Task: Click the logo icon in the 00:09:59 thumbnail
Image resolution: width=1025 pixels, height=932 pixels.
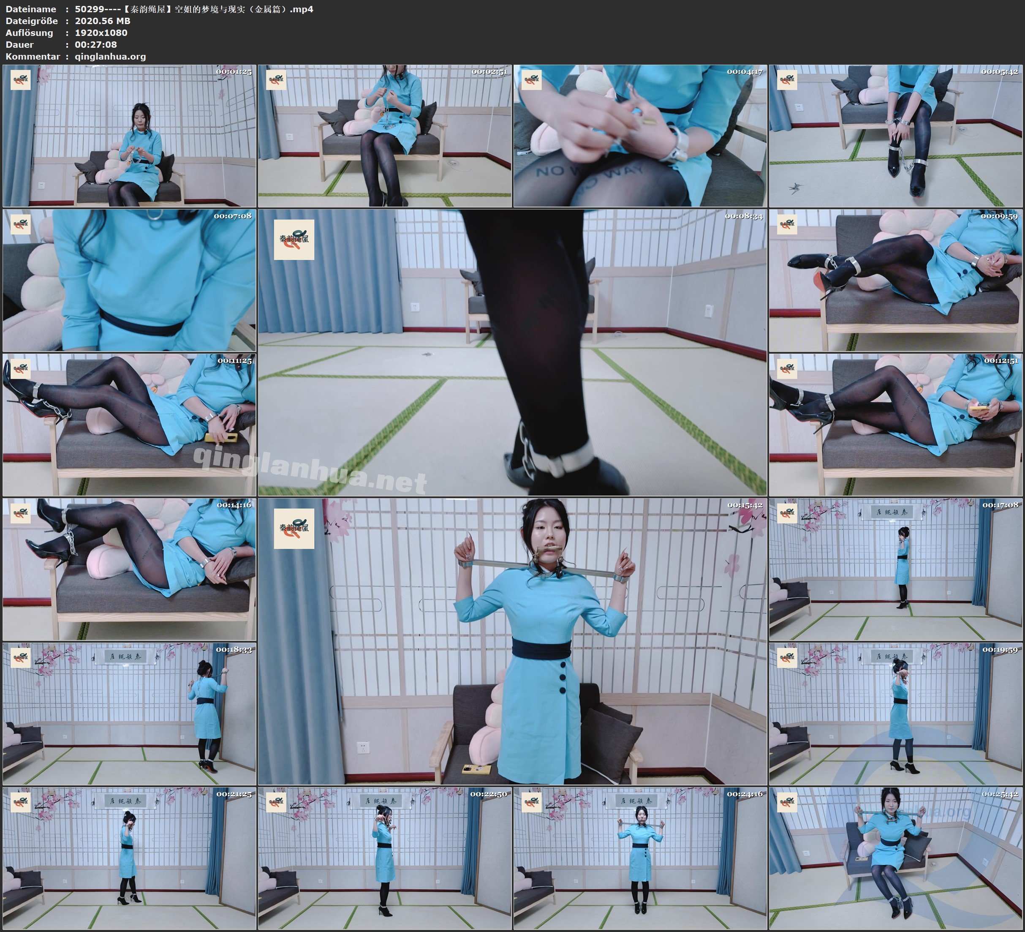Action: [x=787, y=224]
